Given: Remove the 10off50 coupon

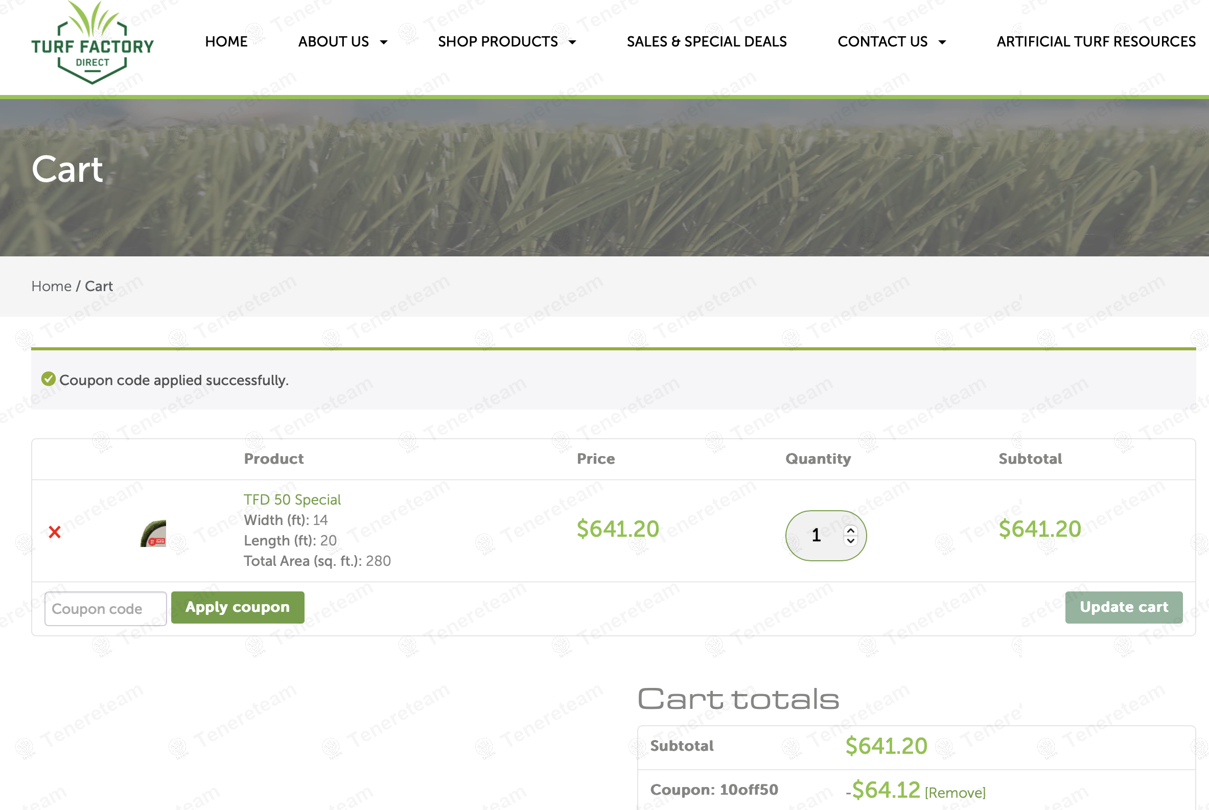Looking at the screenshot, I should point(955,793).
